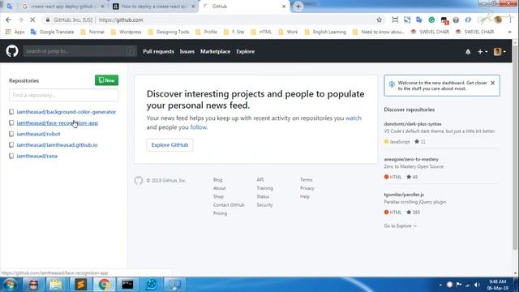Open the iamtheasad/iamtheasad.github.io repository

tap(57, 144)
